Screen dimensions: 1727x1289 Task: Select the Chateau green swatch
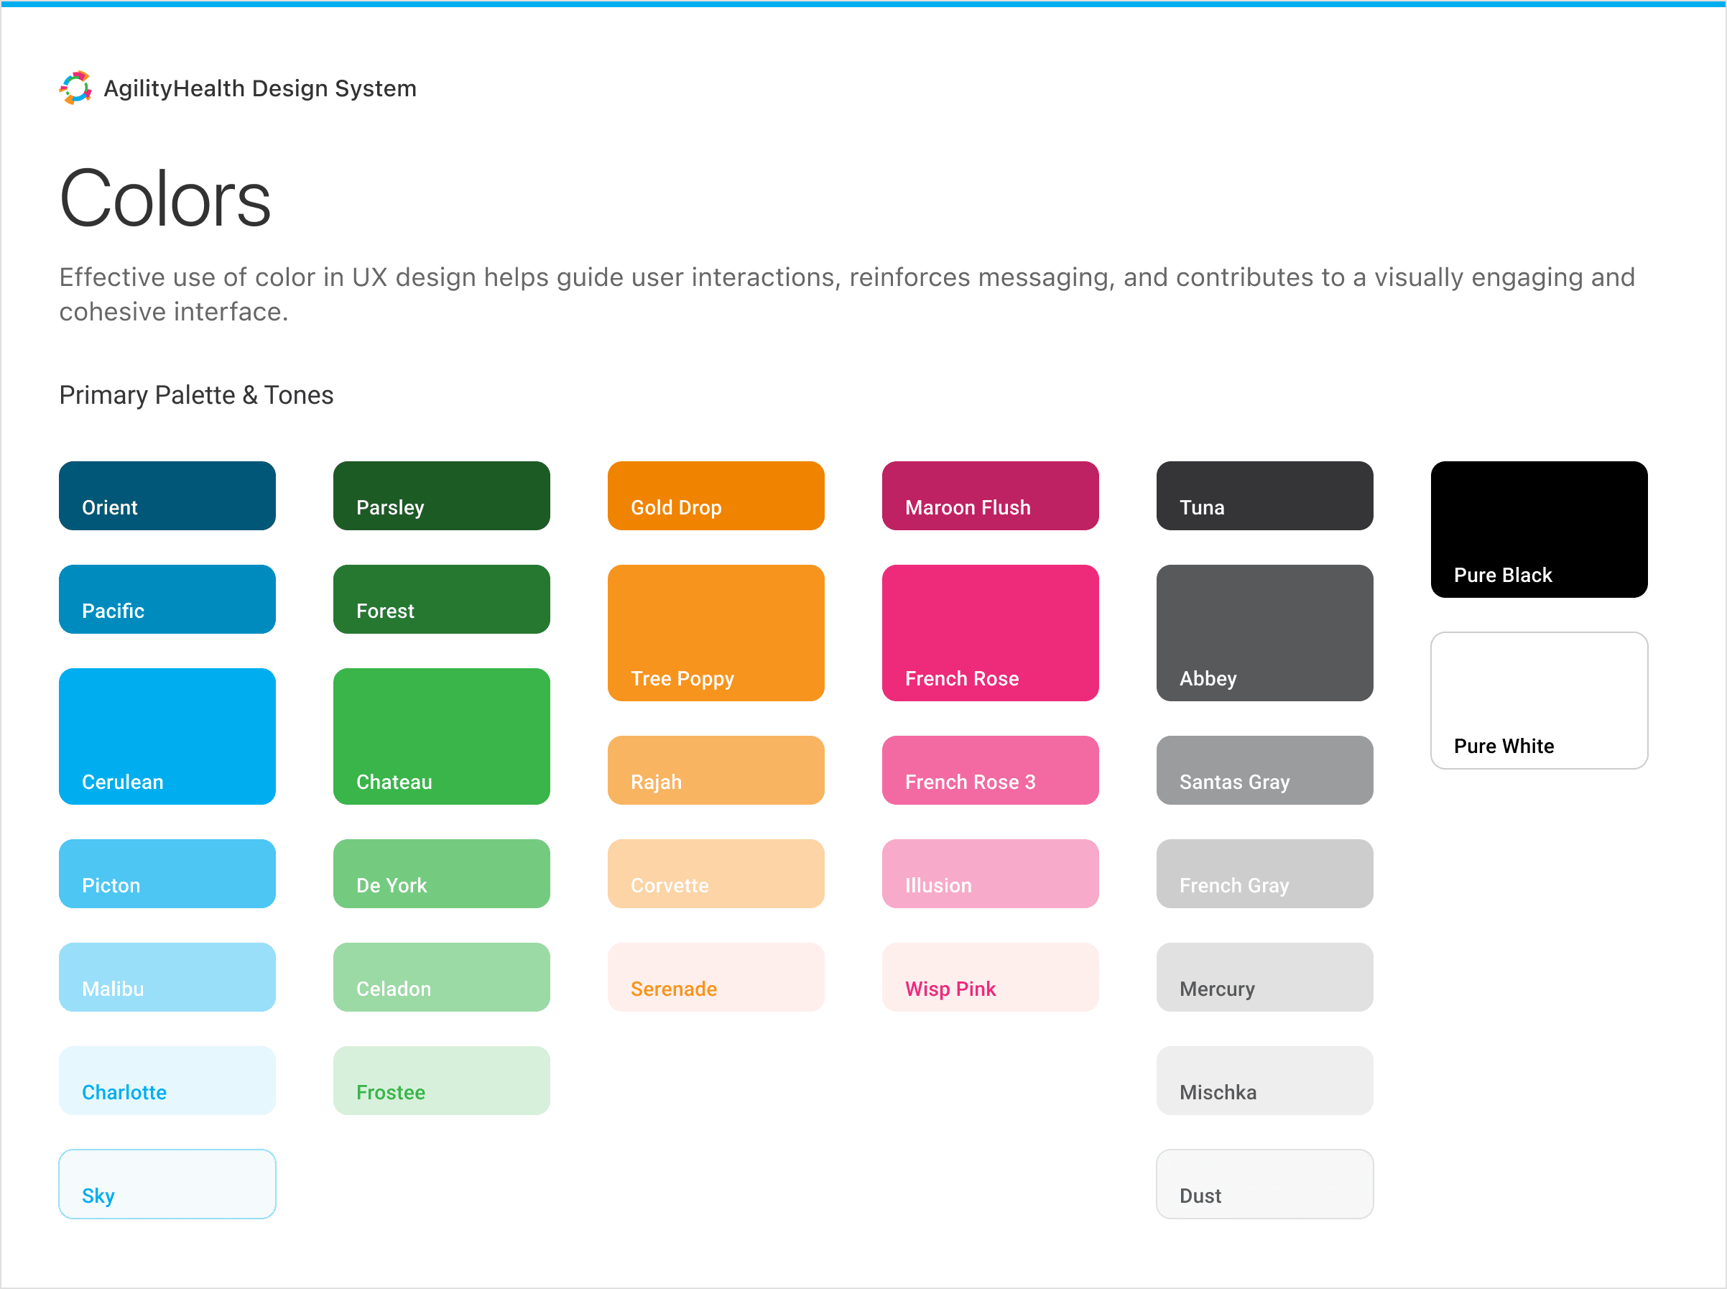point(440,736)
